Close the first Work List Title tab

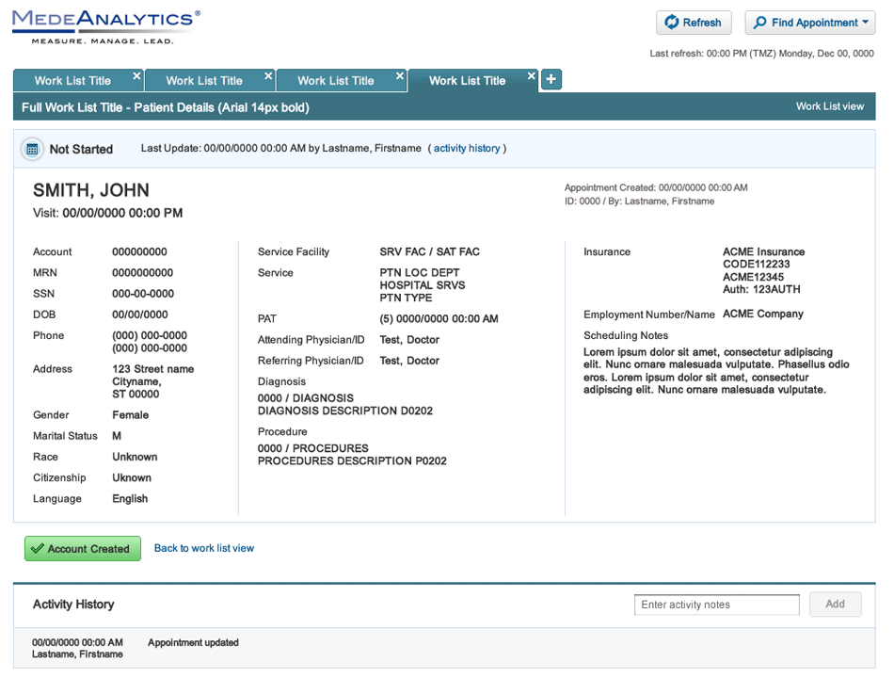pos(136,76)
